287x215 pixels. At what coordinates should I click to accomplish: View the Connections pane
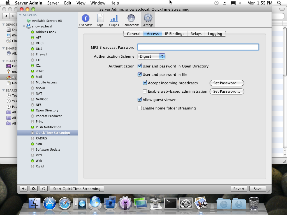[x=131, y=20]
